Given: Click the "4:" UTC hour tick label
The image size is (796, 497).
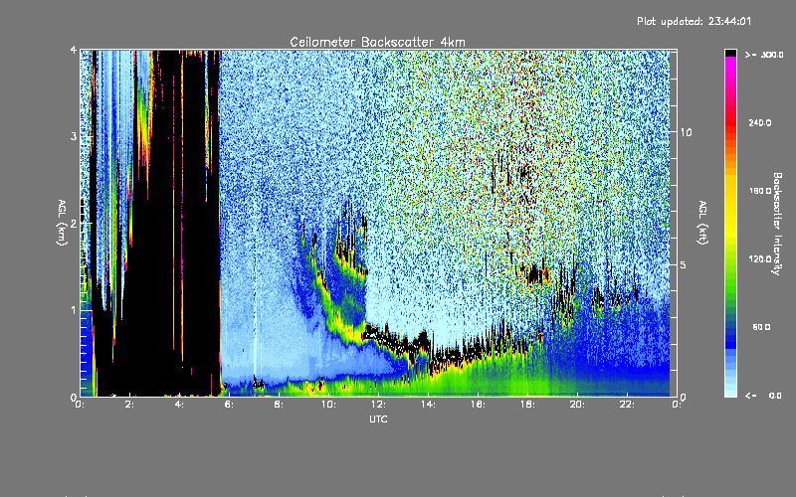Looking at the screenshot, I should pos(180,405).
